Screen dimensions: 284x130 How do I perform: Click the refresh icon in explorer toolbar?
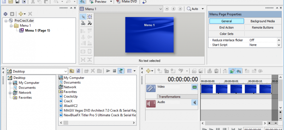click(x=78, y=71)
